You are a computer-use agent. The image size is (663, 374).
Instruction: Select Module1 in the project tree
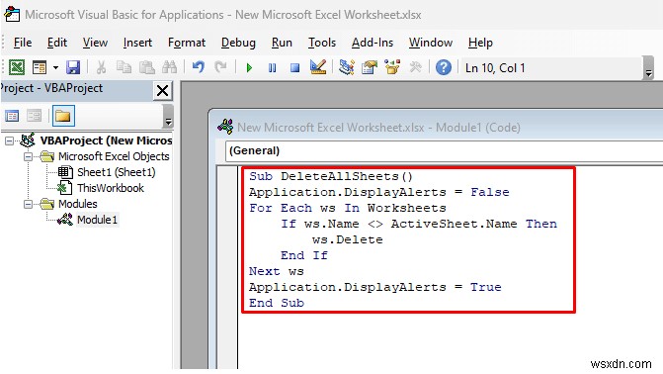click(x=97, y=220)
